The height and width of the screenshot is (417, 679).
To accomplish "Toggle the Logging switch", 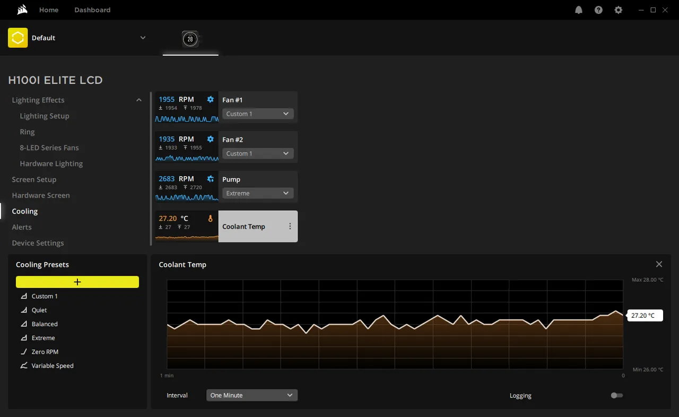I will (616, 395).
